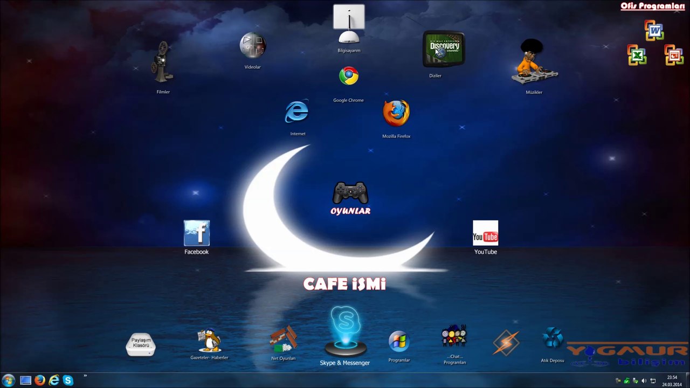Launch Google Chrome from the desktop
The height and width of the screenshot is (388, 690).
tap(349, 76)
